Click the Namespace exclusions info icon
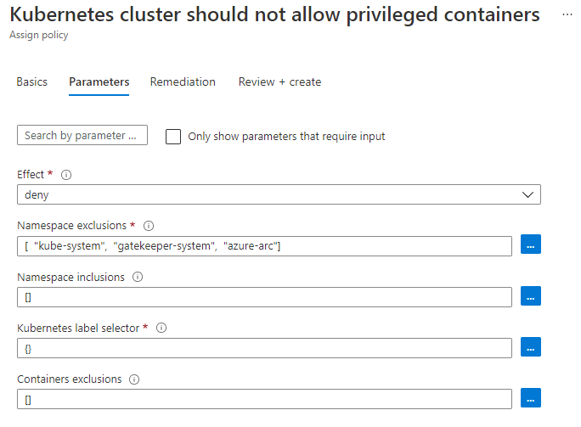The image size is (581, 427). (149, 226)
